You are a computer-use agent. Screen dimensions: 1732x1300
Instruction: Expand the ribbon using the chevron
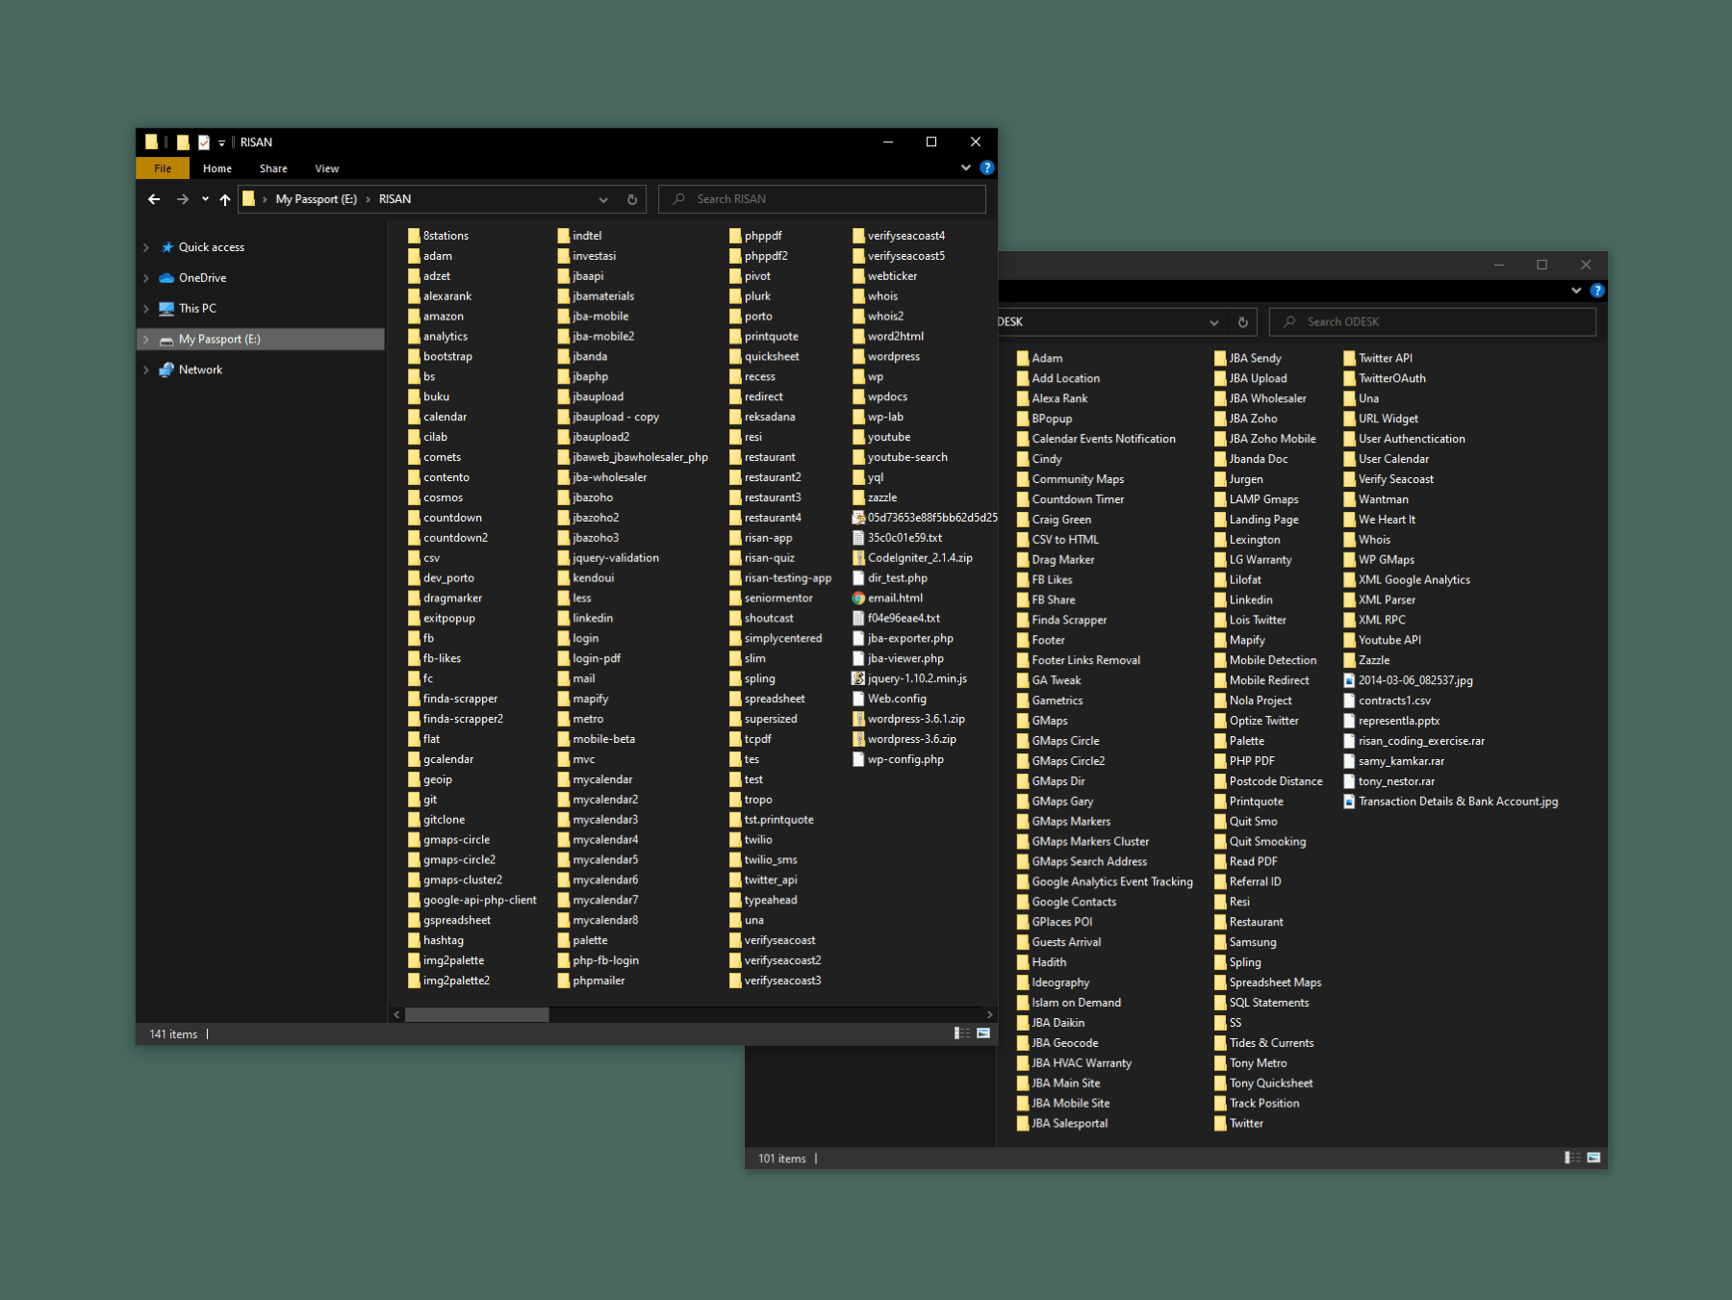[x=966, y=167]
